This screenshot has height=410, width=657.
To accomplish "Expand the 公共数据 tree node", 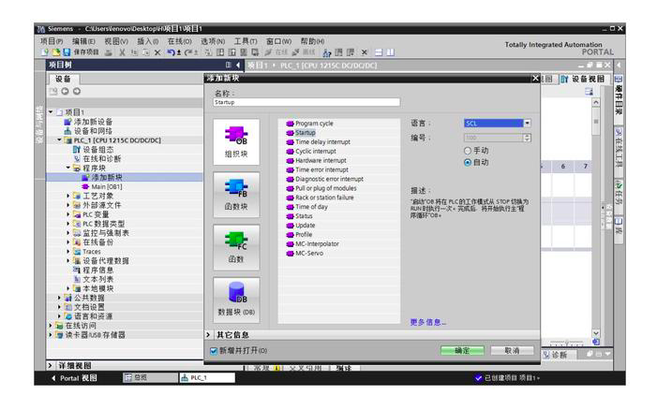I will pyautogui.click(x=59, y=298).
